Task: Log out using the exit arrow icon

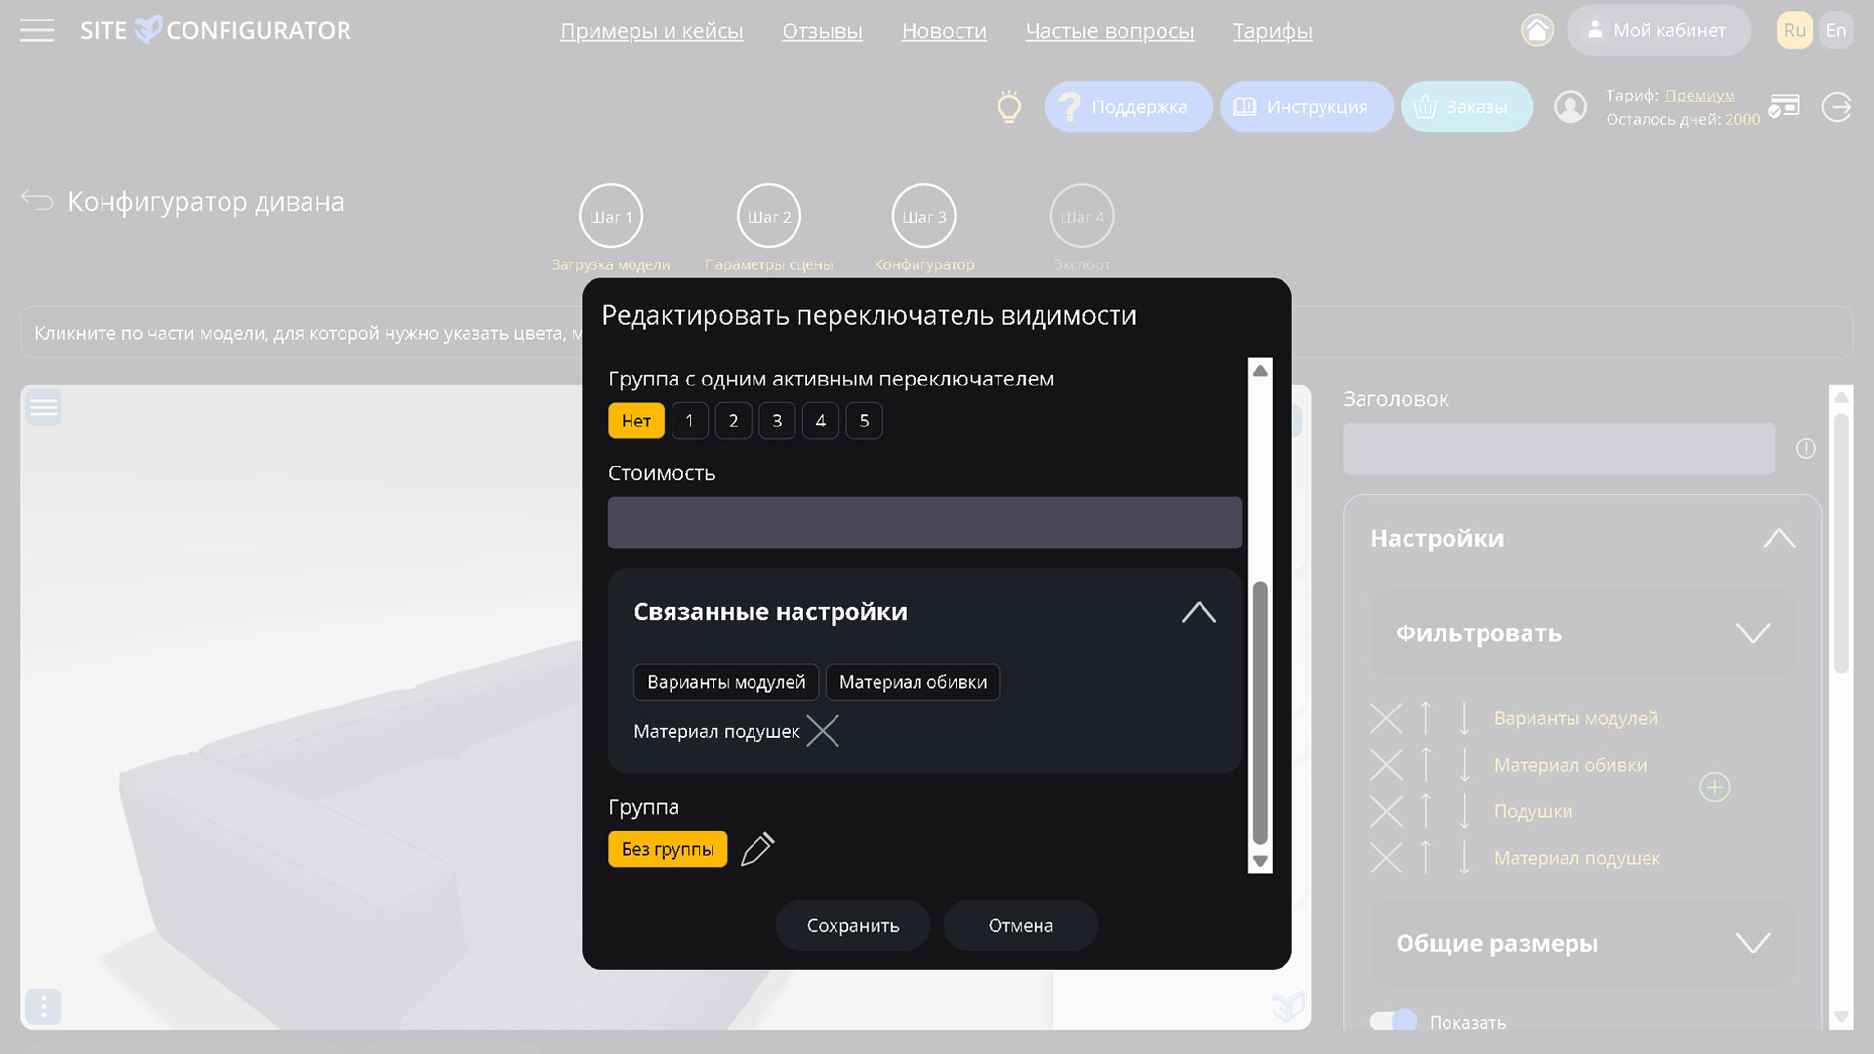Action: coord(1837,107)
